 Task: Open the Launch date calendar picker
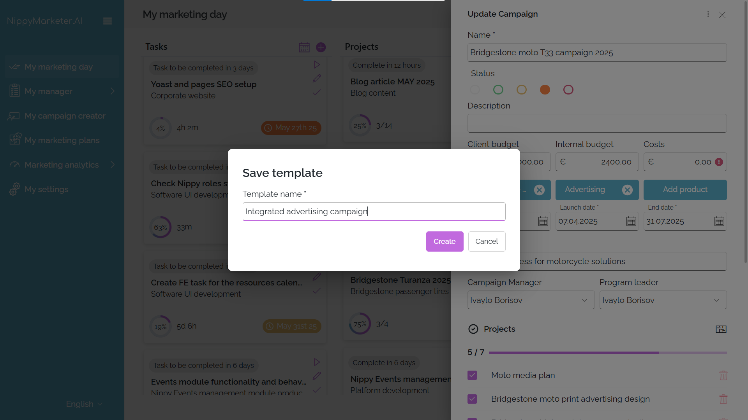click(631, 221)
